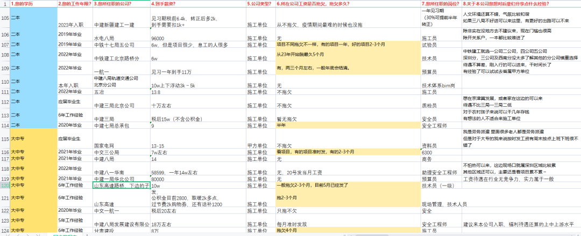Select cell '从23年开始脱最久5个月'
Screen dimensions: 581x236
tap(348, 55)
